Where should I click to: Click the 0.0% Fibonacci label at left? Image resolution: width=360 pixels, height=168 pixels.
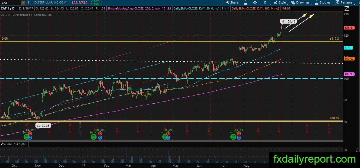(x=5, y=39)
